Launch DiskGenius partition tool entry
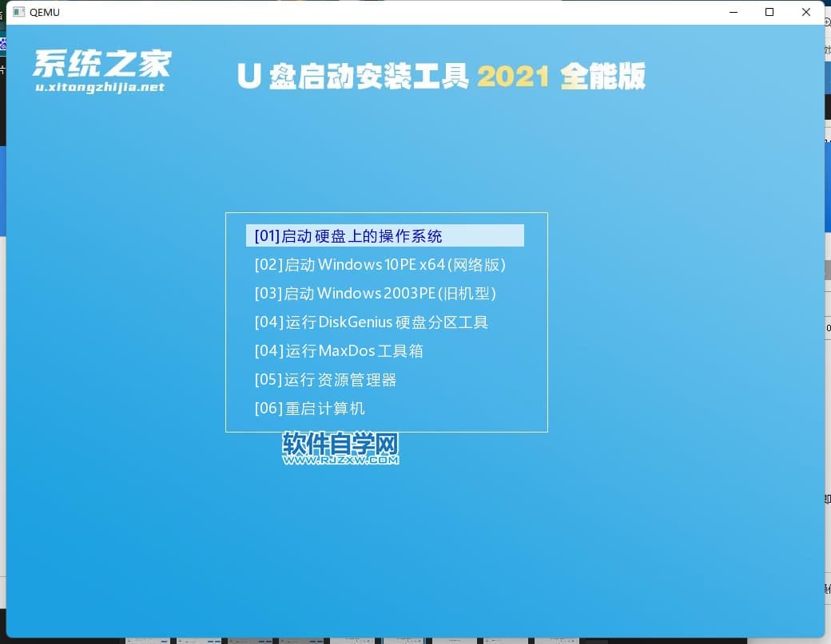The image size is (831, 644). 371,322
